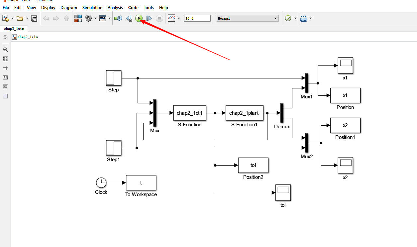Open the Model Explorer icon
The height and width of the screenshot is (247, 417).
103,18
